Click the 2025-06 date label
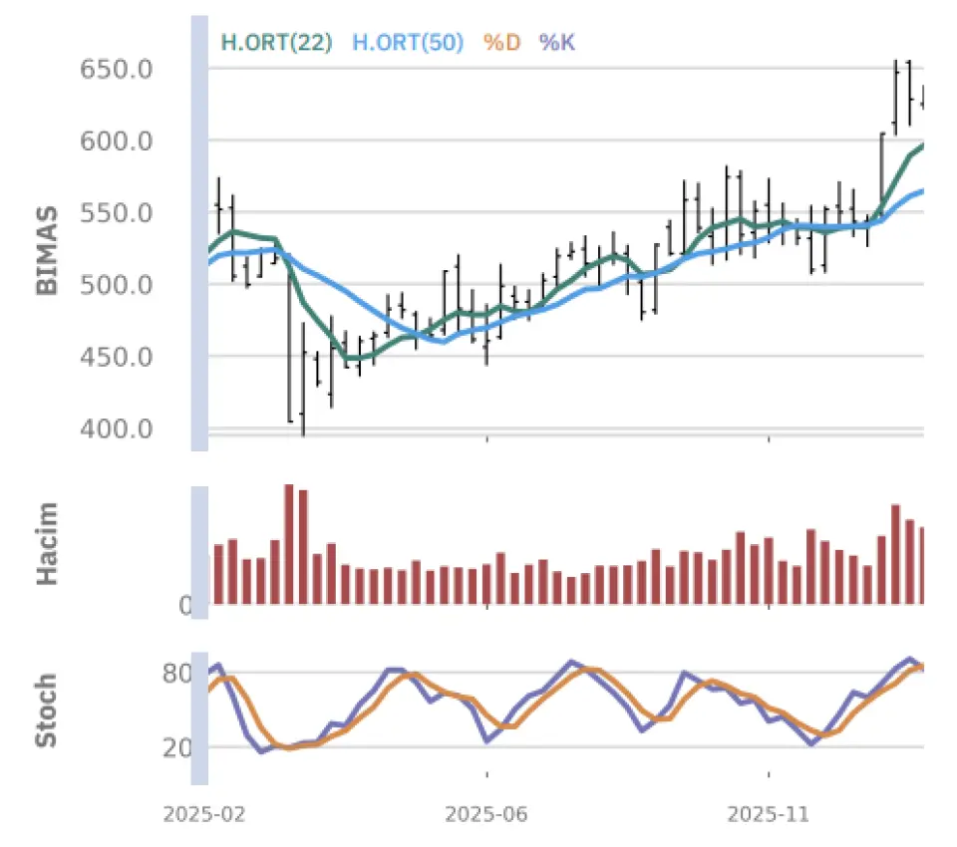 [485, 814]
